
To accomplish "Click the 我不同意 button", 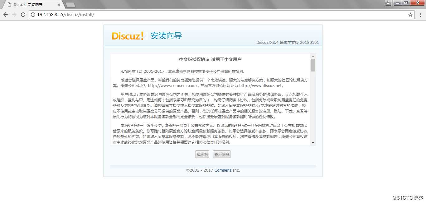I will [222, 155].
